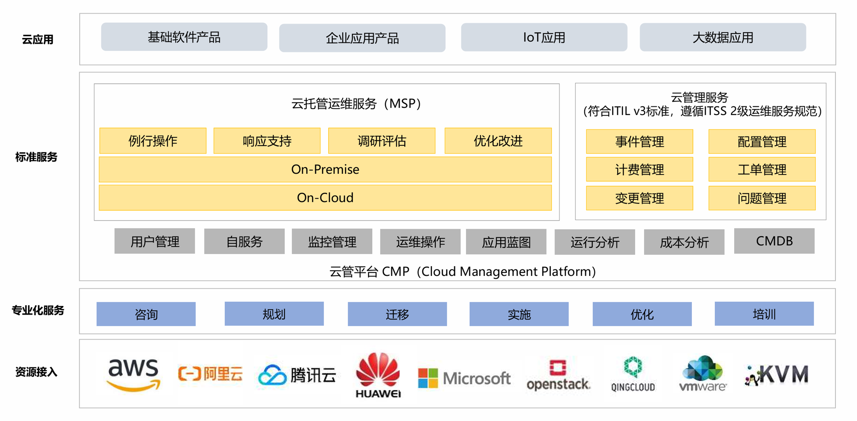
Task: Click the Microsoft logo
Action: (464, 378)
